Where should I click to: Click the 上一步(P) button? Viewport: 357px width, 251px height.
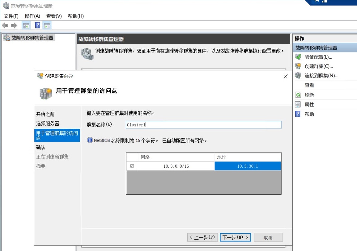(202, 237)
